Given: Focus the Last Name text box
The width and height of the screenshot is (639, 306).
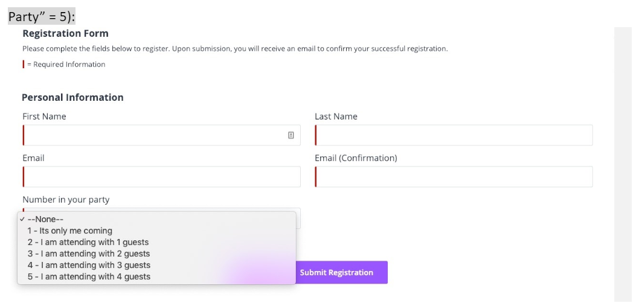Looking at the screenshot, I should click(x=454, y=135).
